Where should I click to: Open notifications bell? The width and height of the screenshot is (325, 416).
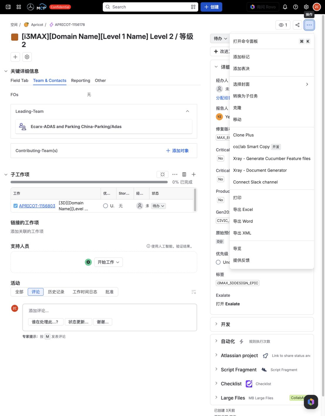(x=285, y=7)
